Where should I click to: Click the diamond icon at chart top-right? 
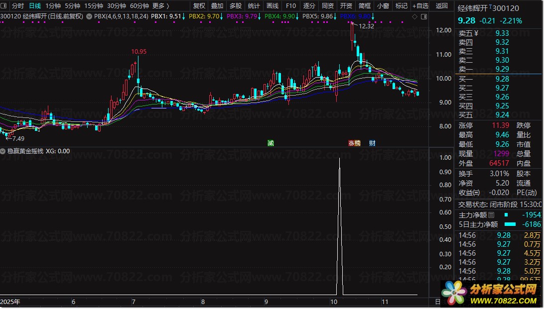click(415, 16)
